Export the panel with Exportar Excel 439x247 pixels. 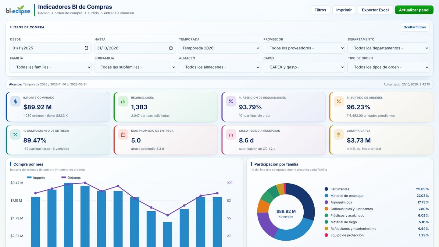pos(375,10)
